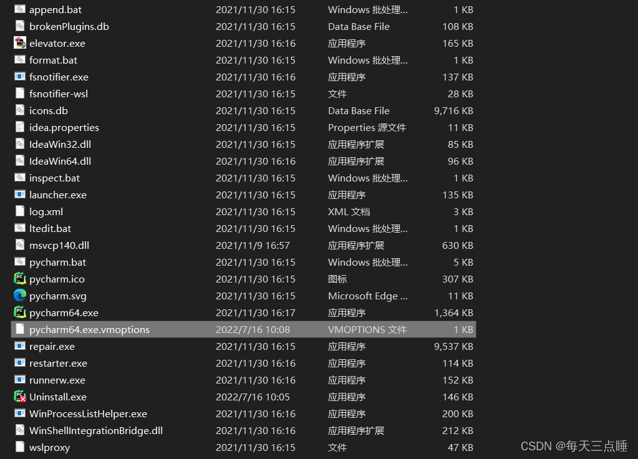Screen dimensions: 638x459
Task: Click the log.xml file icon
Action: click(x=20, y=211)
